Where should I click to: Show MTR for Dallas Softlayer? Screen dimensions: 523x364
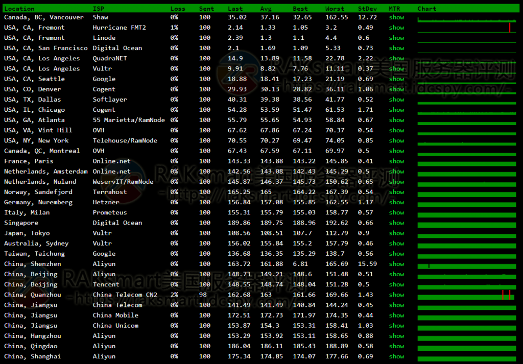click(396, 100)
